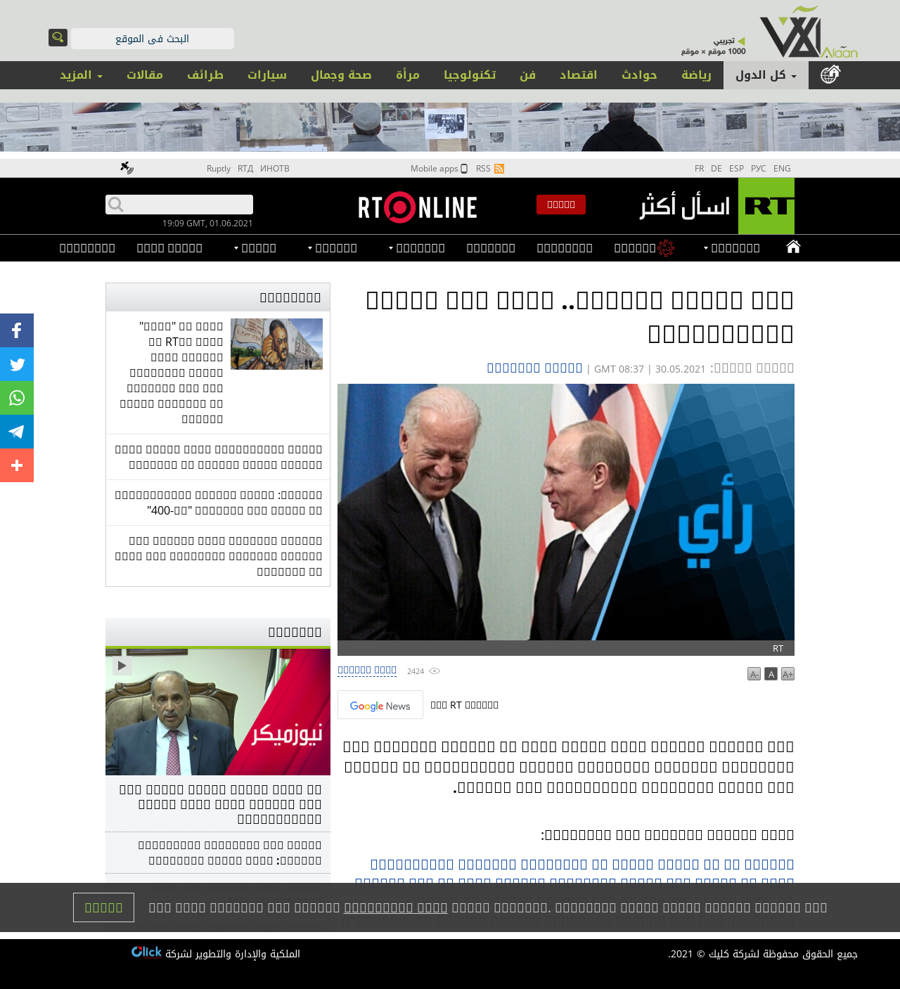Play the Newsmaker video
The width and height of the screenshot is (900, 989).
click(x=122, y=665)
